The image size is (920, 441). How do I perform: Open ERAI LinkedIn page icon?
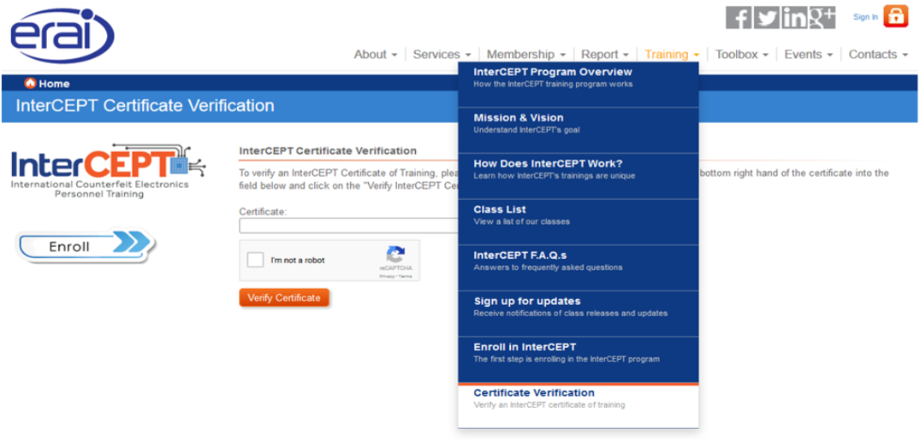(x=794, y=18)
